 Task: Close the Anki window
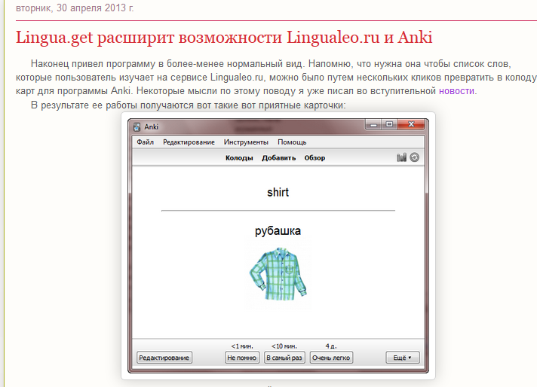(x=411, y=124)
